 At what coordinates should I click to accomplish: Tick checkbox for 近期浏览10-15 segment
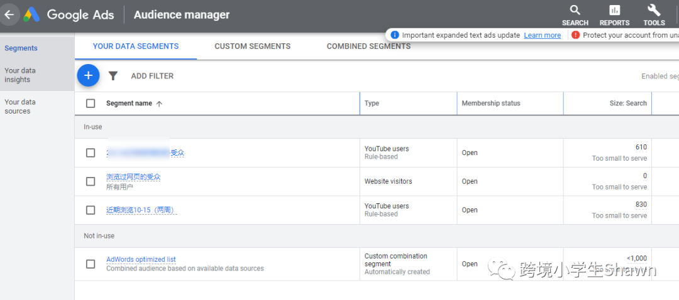pyautogui.click(x=91, y=210)
